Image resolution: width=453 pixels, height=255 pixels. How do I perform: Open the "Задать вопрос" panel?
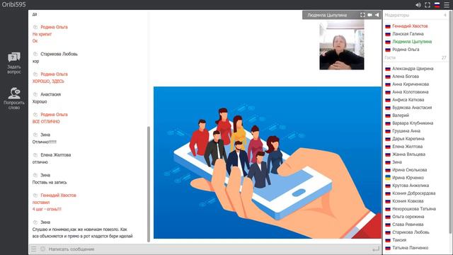(14, 63)
